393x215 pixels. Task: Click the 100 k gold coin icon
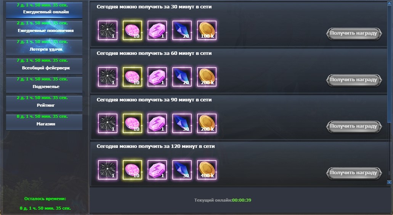pos(207,30)
